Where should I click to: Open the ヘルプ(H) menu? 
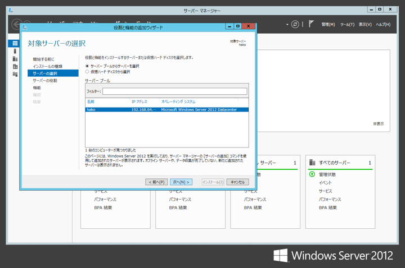coord(383,25)
